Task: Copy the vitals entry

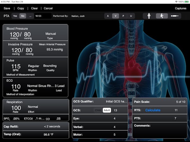Action: pyautogui.click(x=21, y=8)
